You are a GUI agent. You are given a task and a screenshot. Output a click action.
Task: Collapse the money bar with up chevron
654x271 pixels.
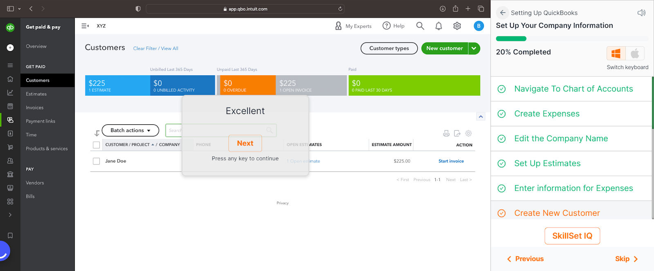tap(481, 117)
